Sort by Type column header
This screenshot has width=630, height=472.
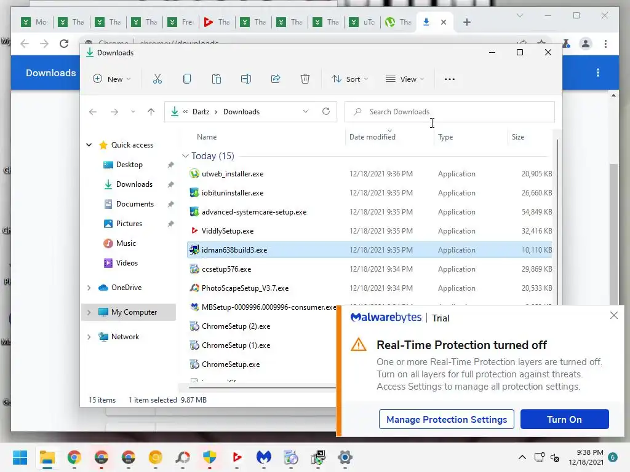[x=445, y=137]
